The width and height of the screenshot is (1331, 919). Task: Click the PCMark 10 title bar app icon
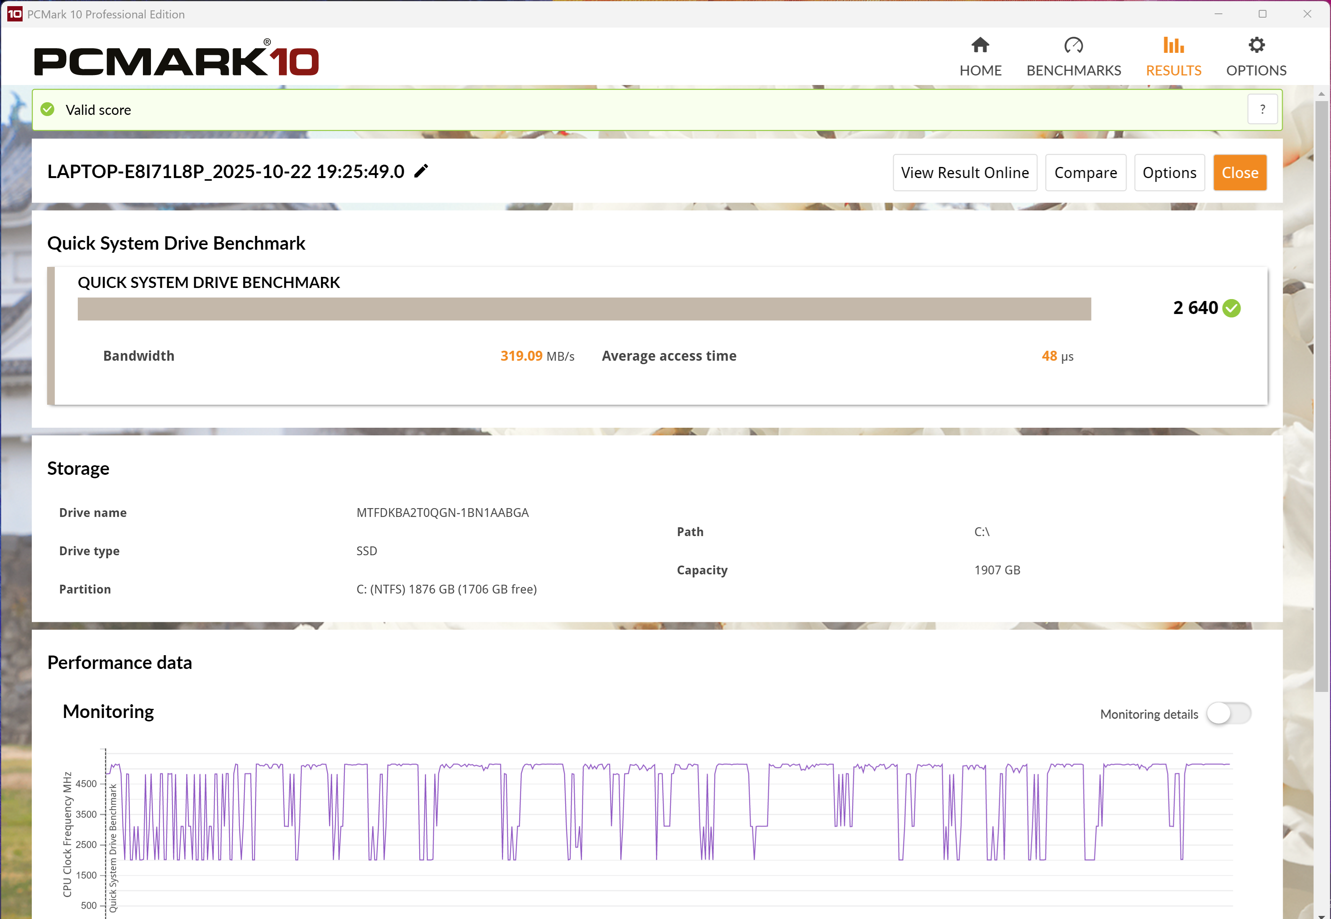15,14
